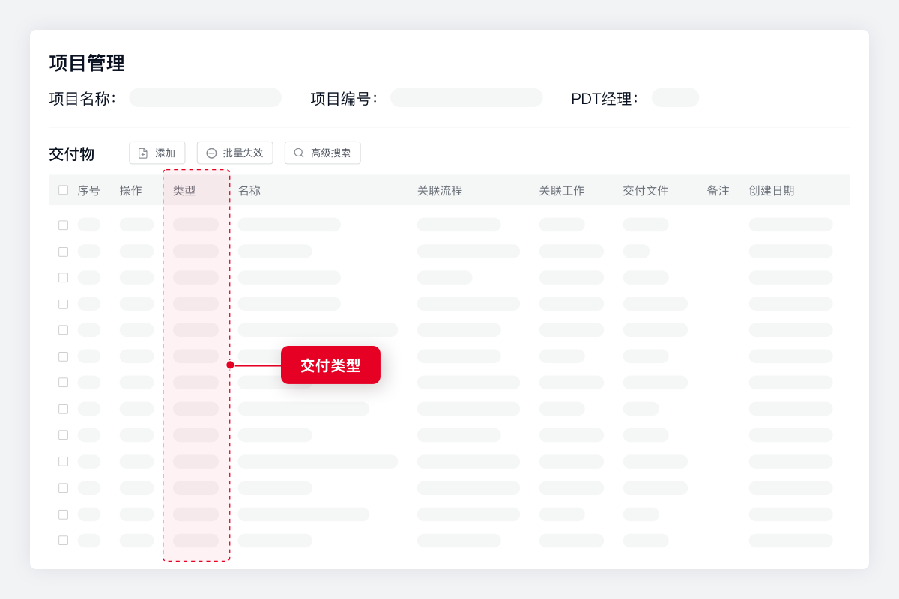899x599 pixels.
Task: Click the 交付文件 column header
Action: click(x=646, y=191)
